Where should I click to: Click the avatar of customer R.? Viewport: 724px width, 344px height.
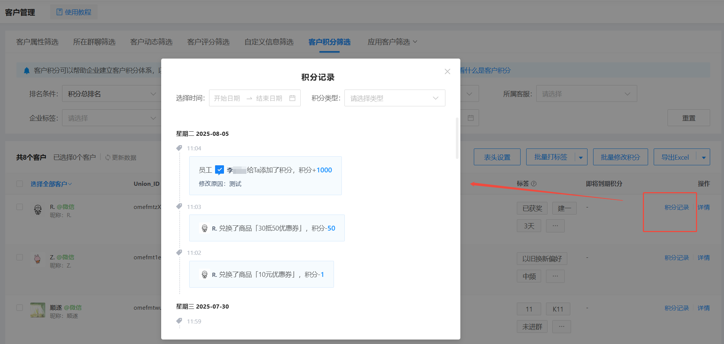pyautogui.click(x=38, y=210)
